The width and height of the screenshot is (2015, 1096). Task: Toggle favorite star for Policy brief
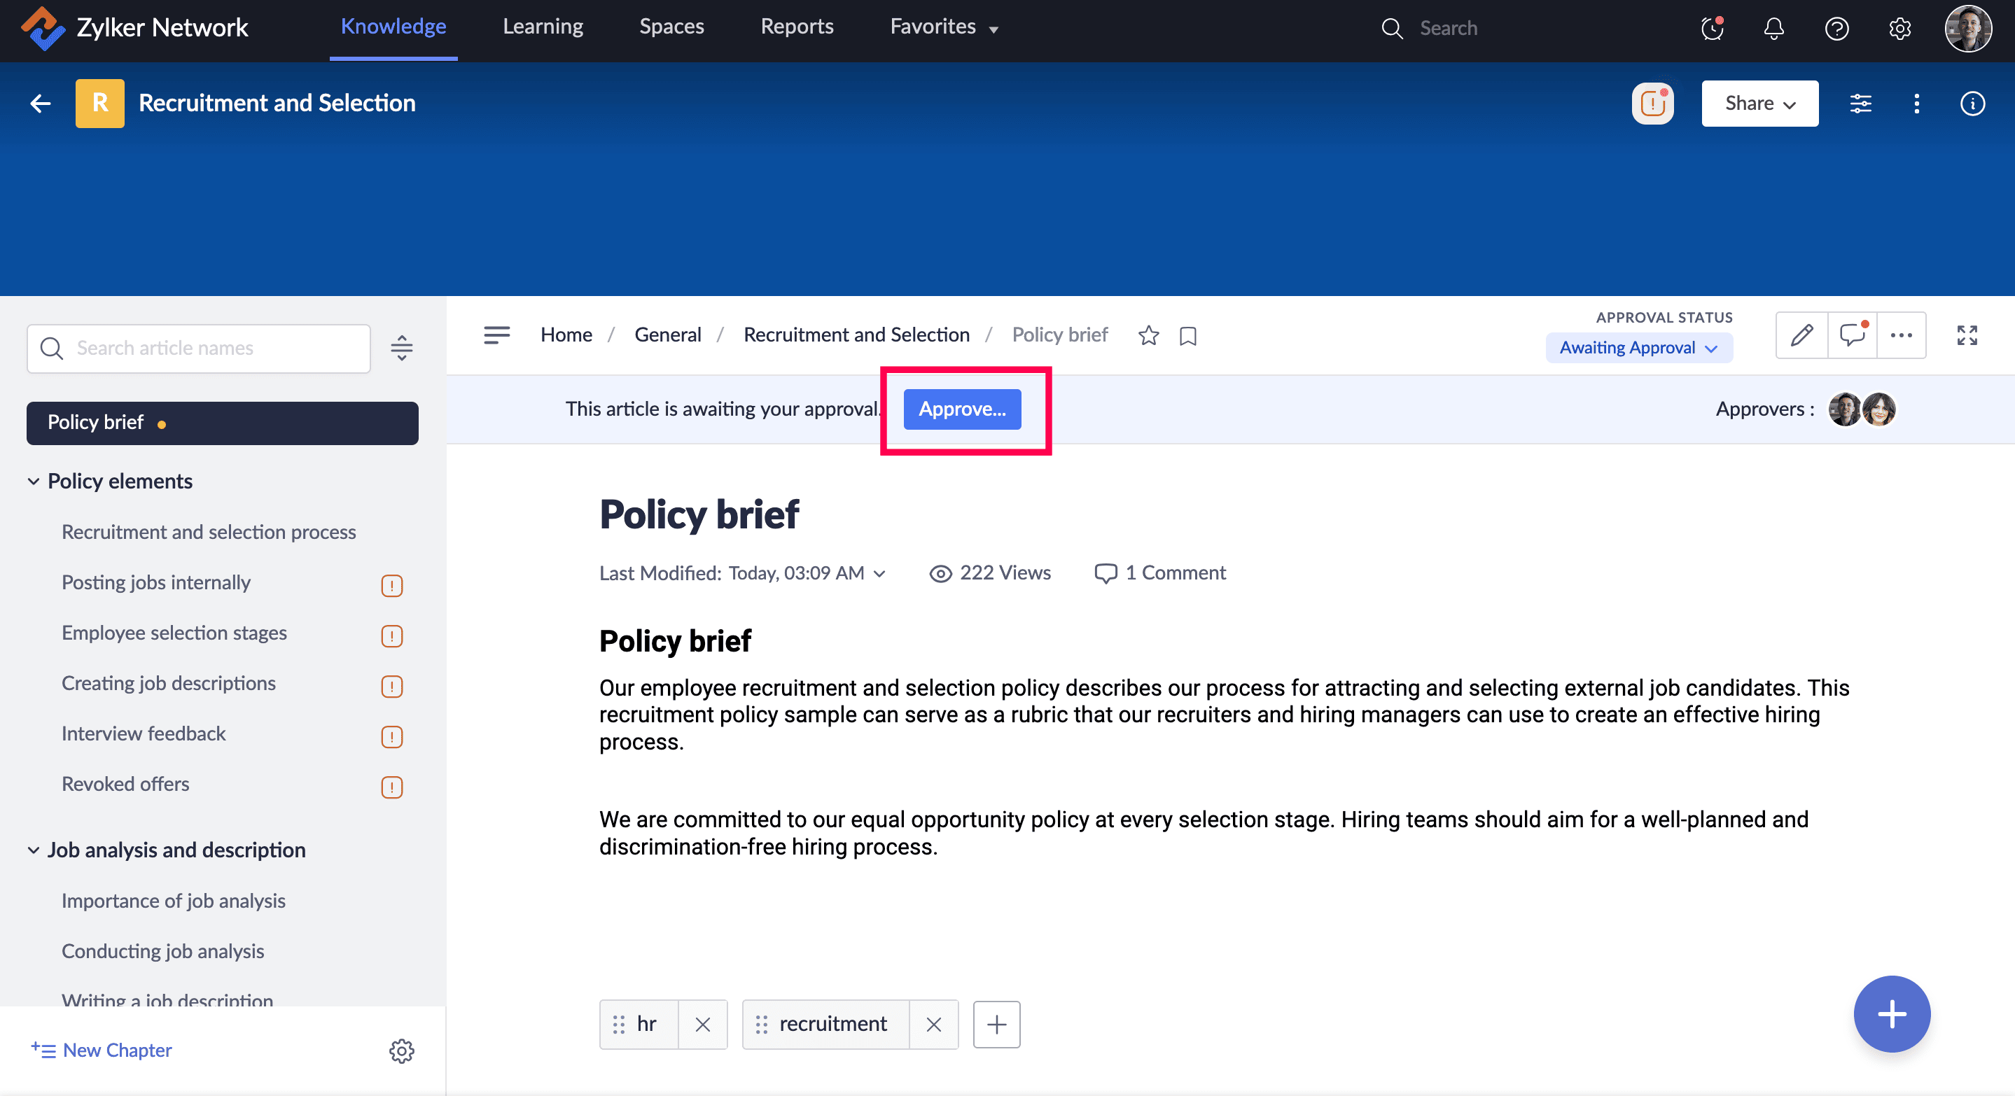pos(1148,336)
